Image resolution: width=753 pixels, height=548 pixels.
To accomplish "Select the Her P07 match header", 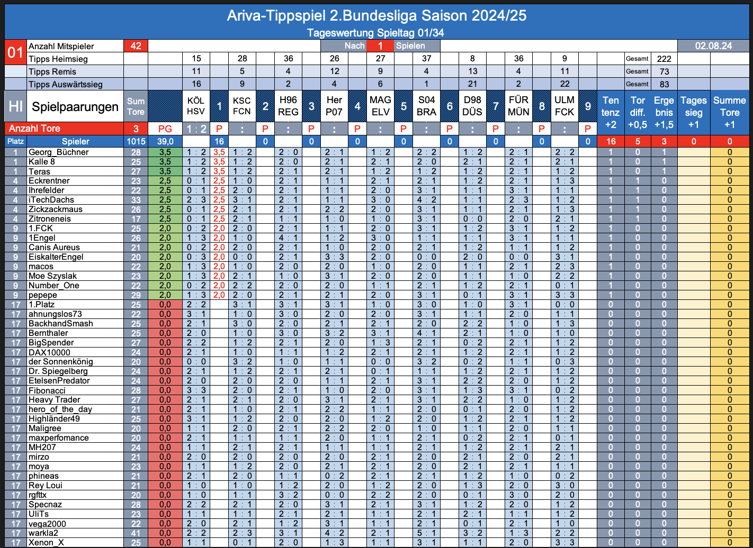I will (x=334, y=106).
